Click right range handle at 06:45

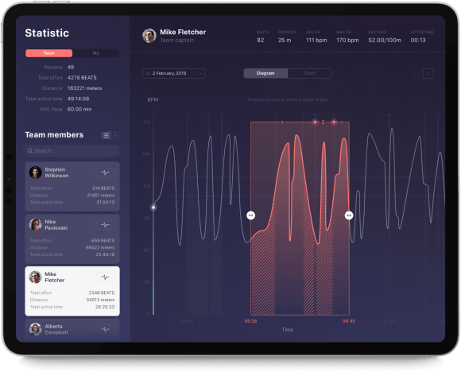[x=349, y=215]
